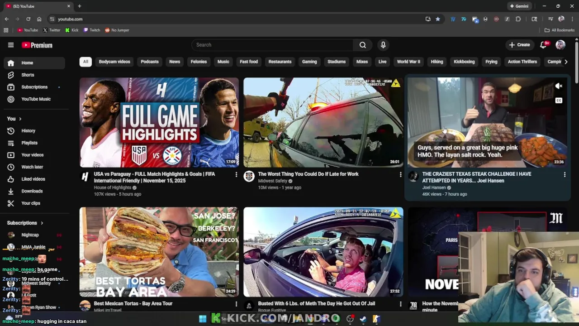579x326 pixels.
Task: Expand the You section chevron
Action: point(20,119)
